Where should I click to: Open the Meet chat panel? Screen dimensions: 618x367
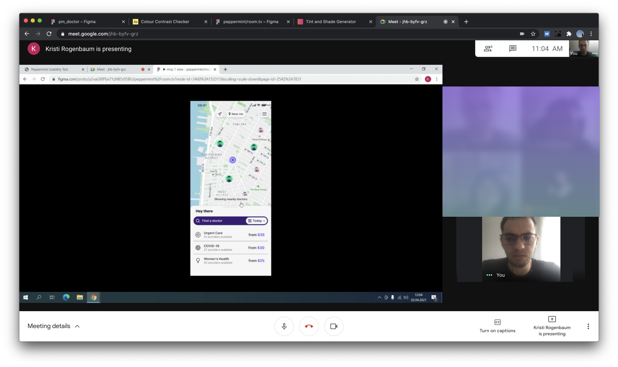click(512, 49)
